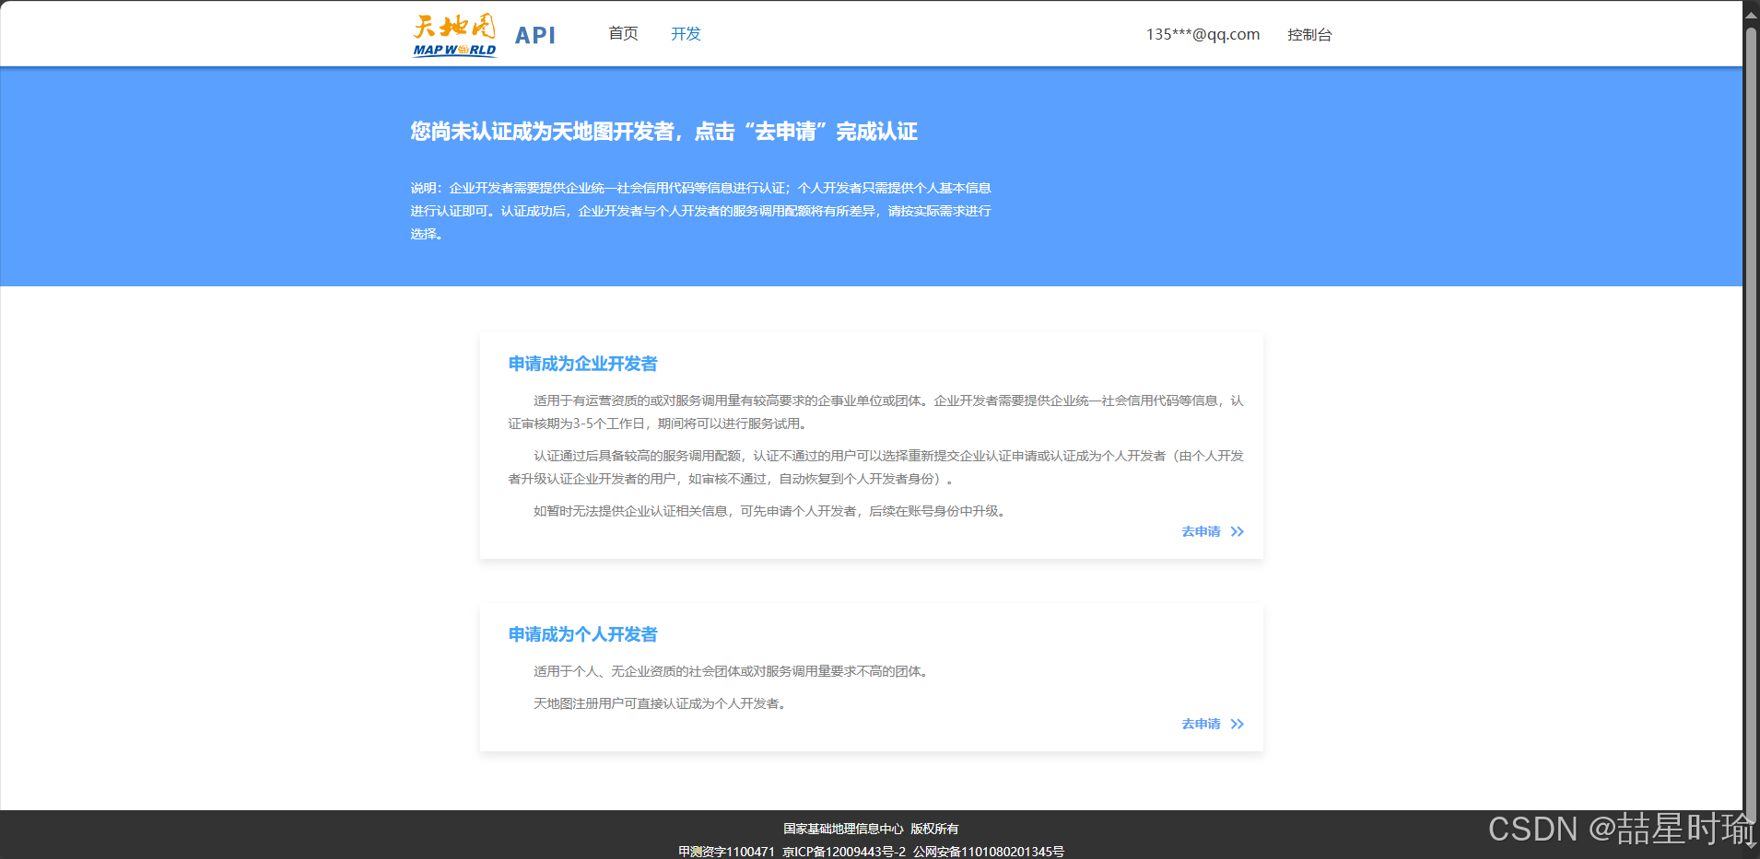
Task: Click footer text 京ICP备12009443号-2
Action: [x=844, y=852]
